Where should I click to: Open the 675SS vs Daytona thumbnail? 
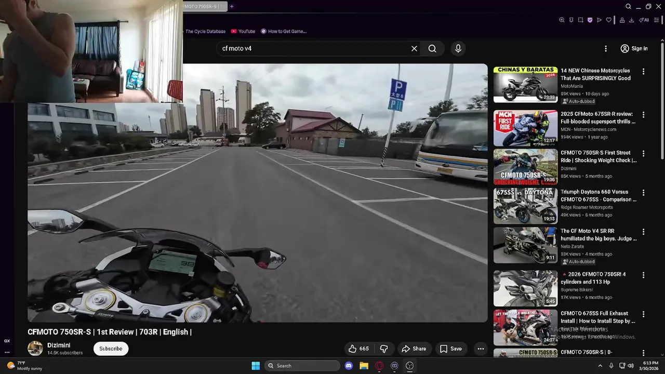click(525, 206)
